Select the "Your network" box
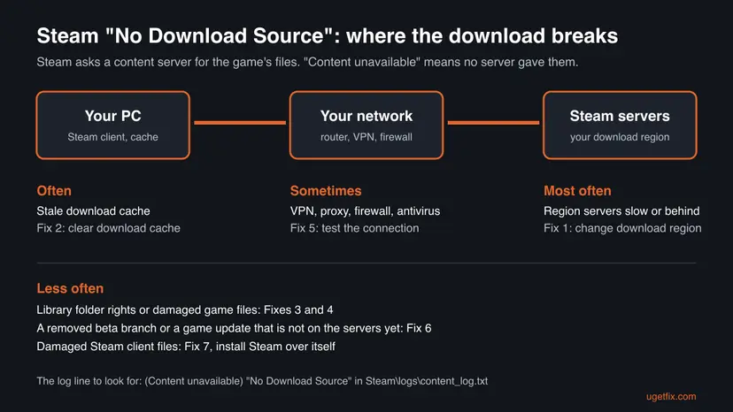The width and height of the screenshot is (733, 412). click(366, 126)
